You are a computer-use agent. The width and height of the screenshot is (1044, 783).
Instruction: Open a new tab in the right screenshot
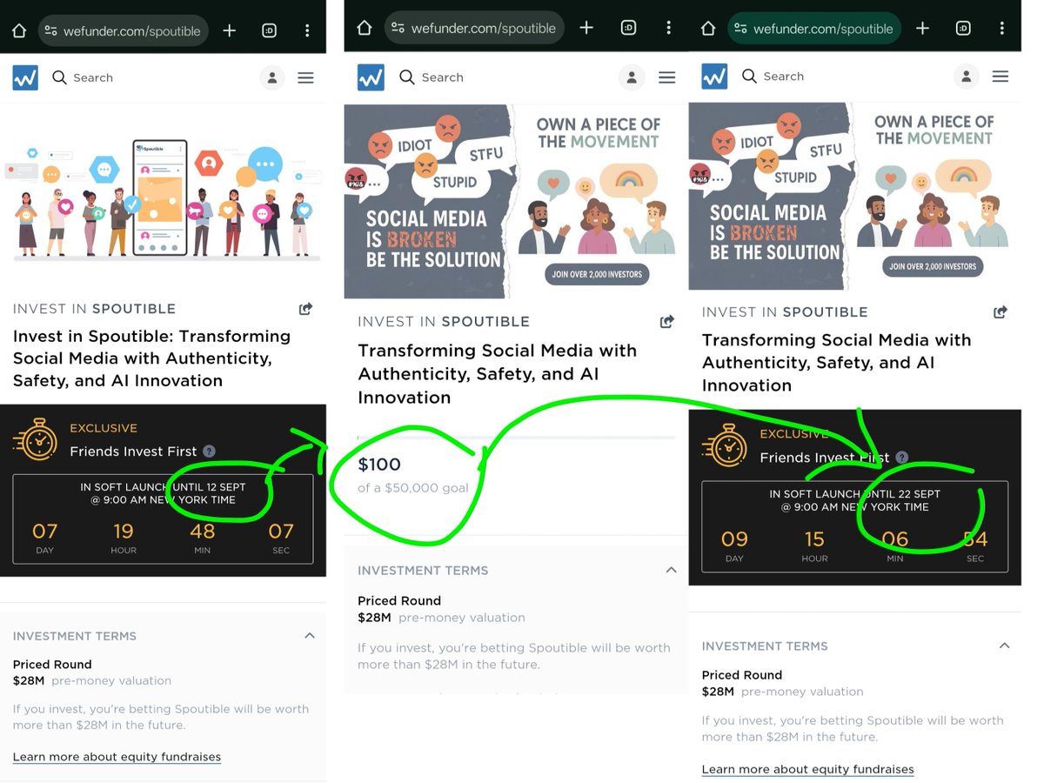[923, 28]
